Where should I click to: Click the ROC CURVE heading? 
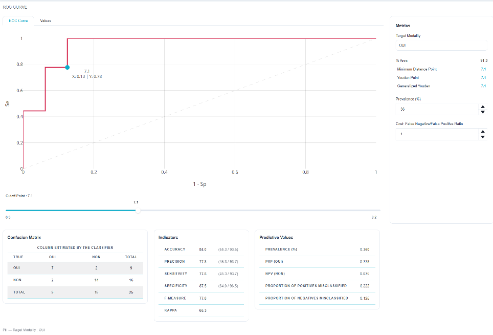[x=15, y=7]
